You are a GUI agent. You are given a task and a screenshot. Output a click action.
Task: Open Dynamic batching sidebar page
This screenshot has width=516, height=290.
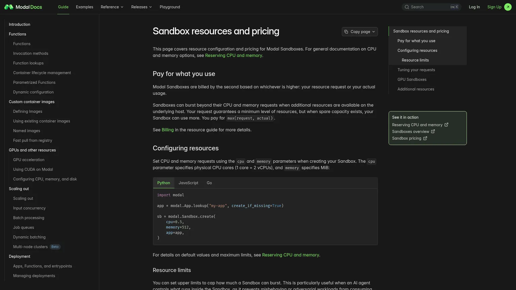(x=29, y=237)
